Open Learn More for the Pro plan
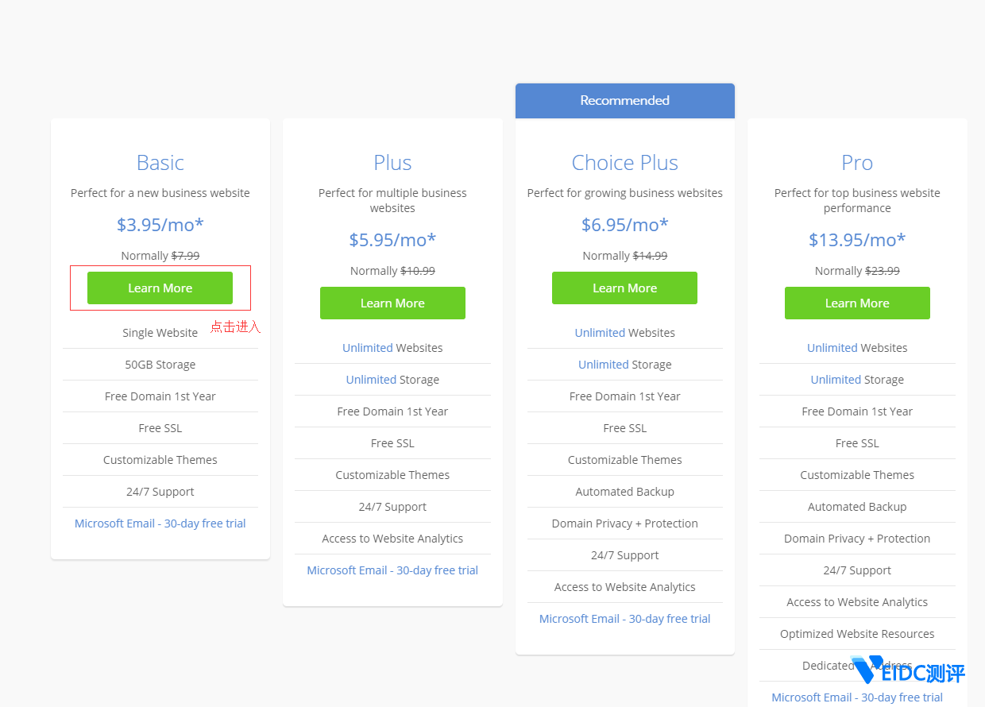985x707 pixels. click(857, 303)
